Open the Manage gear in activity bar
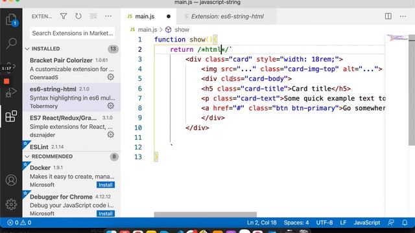Screen dimensions: 415x233 coord(11,205)
